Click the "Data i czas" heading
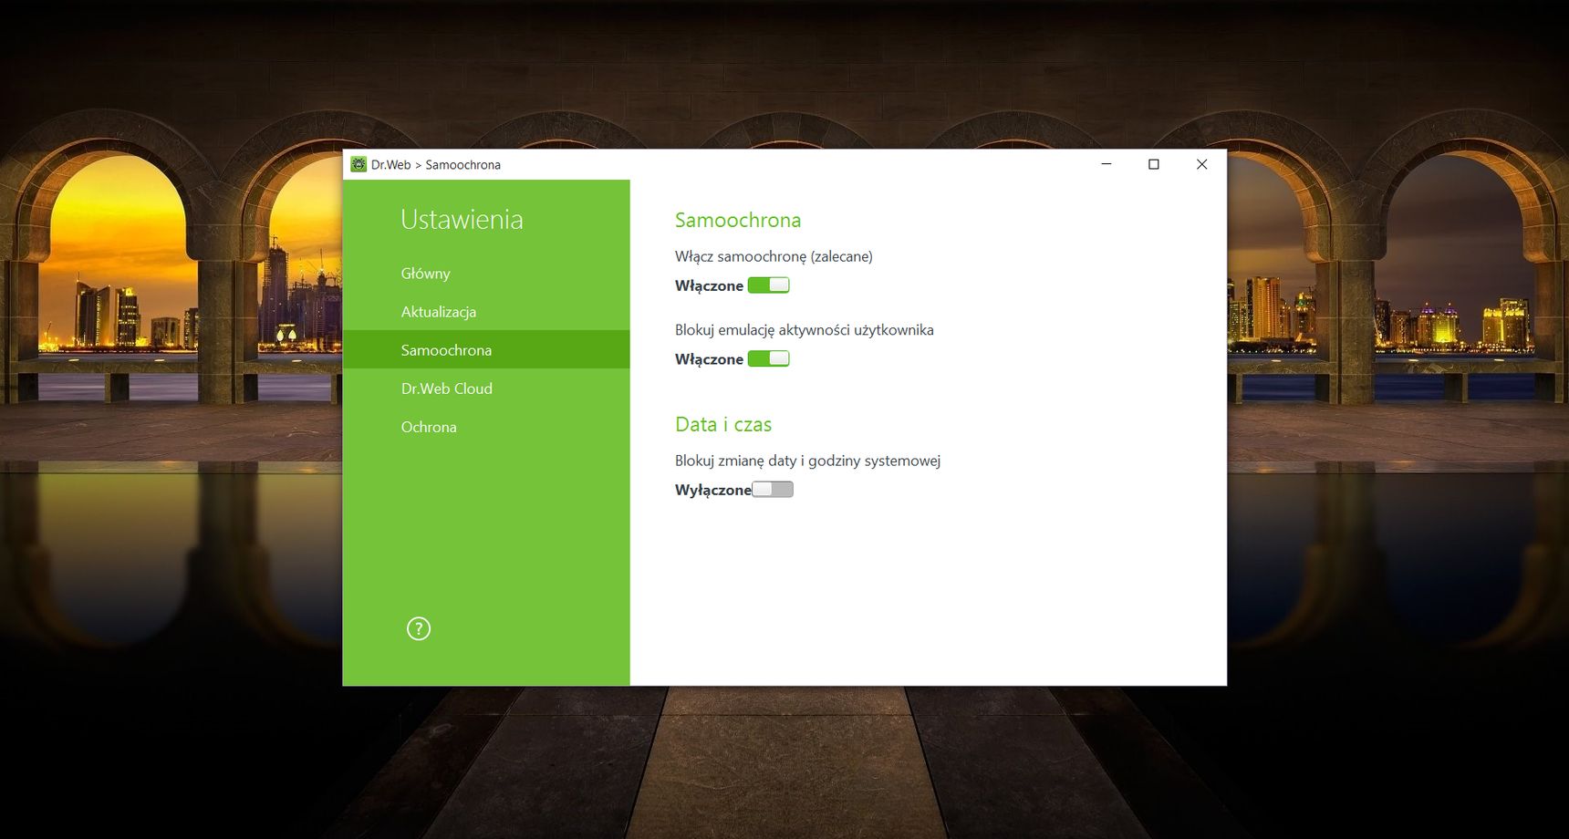Screen dimensions: 1569x839 point(723,424)
